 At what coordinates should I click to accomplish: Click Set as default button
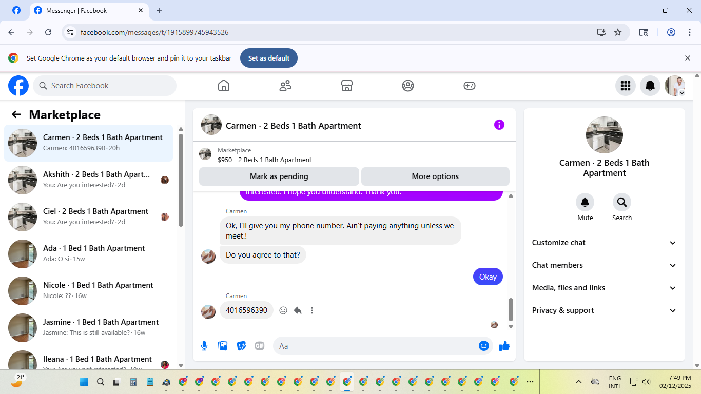269,58
